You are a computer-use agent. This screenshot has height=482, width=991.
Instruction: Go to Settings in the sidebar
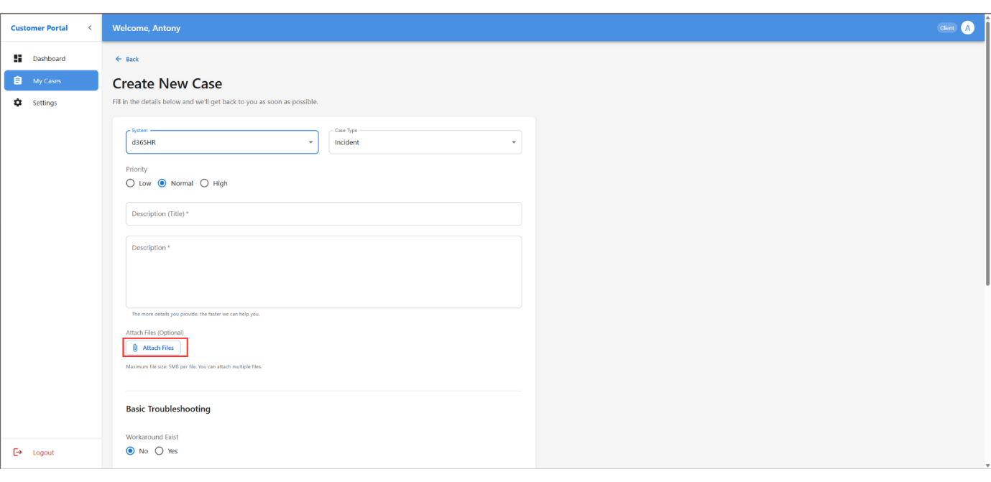tap(45, 103)
